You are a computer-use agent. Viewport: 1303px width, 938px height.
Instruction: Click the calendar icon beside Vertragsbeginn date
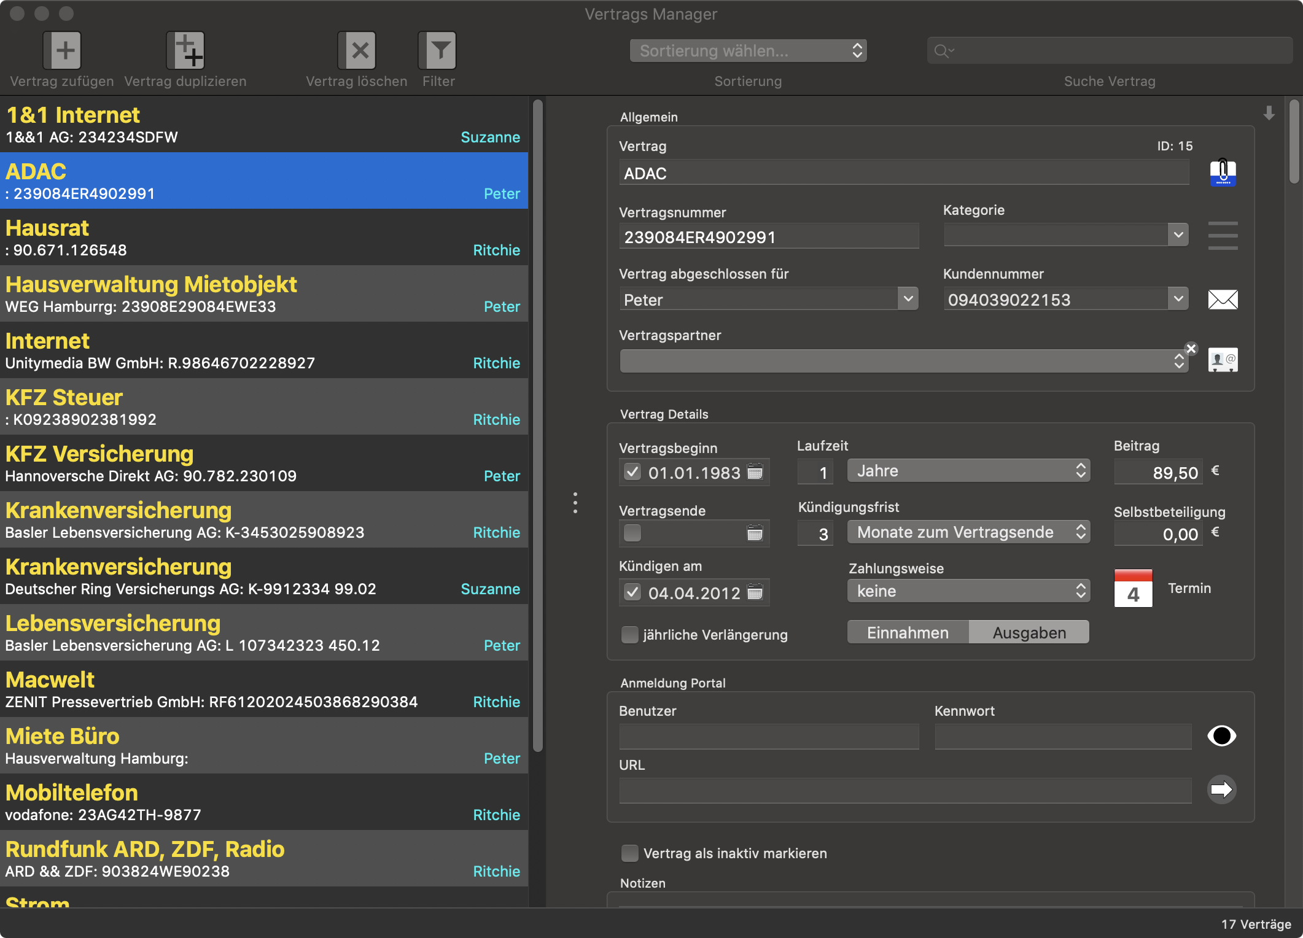tap(755, 472)
